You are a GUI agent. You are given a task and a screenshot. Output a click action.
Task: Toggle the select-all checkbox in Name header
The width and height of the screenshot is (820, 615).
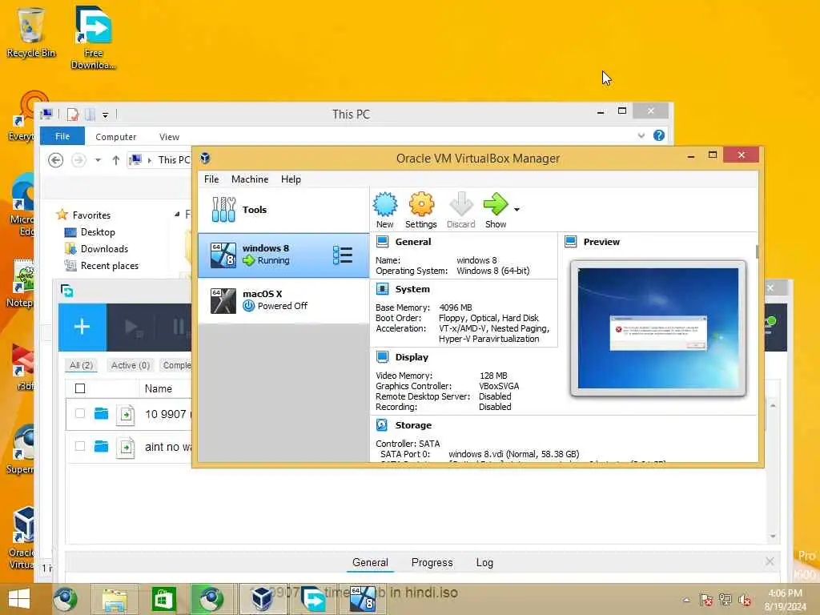[x=80, y=388]
